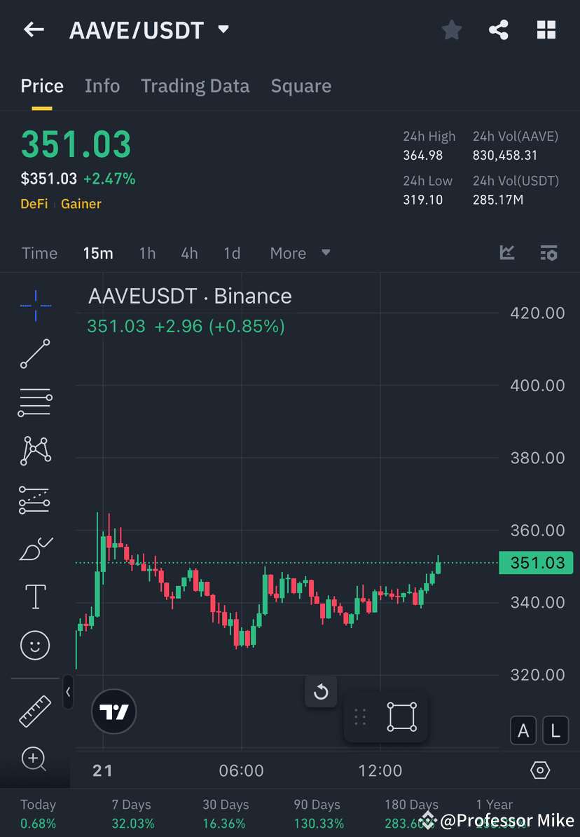This screenshot has width=580, height=837.
Task: Reset the chart view
Action: [x=321, y=691]
